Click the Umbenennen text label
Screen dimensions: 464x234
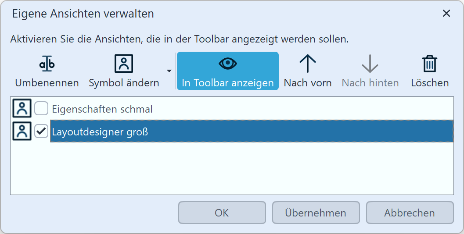47,83
